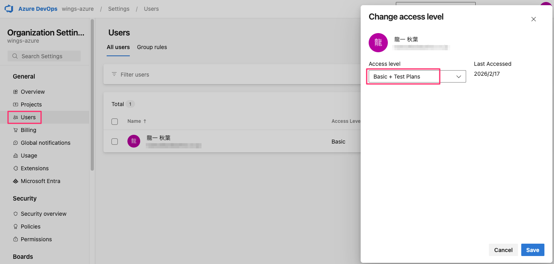Click the Projects icon in sidebar

coord(16,104)
